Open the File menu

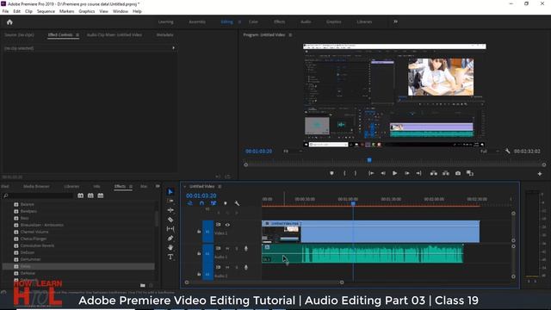(5, 11)
